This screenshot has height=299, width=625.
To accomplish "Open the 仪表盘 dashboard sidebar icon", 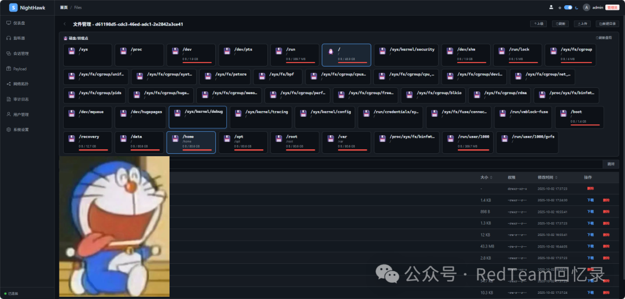I will coord(9,23).
